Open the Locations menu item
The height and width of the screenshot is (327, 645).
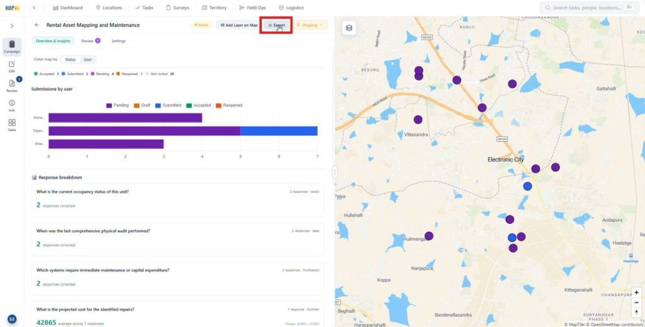click(x=109, y=8)
